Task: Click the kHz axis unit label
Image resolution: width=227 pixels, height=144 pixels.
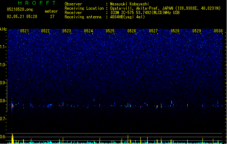Action: coord(3,29)
